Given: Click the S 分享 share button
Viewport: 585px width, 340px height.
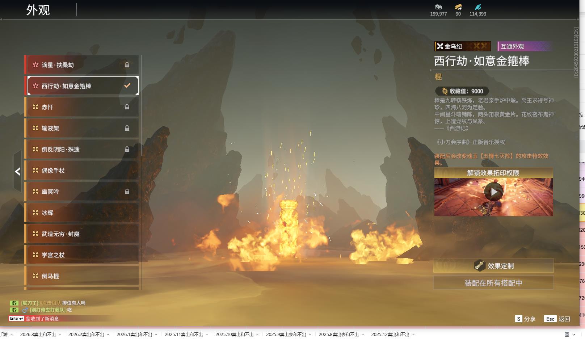Looking at the screenshot, I should pos(525,319).
